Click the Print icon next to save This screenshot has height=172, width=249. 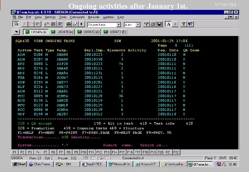(x=153, y=24)
